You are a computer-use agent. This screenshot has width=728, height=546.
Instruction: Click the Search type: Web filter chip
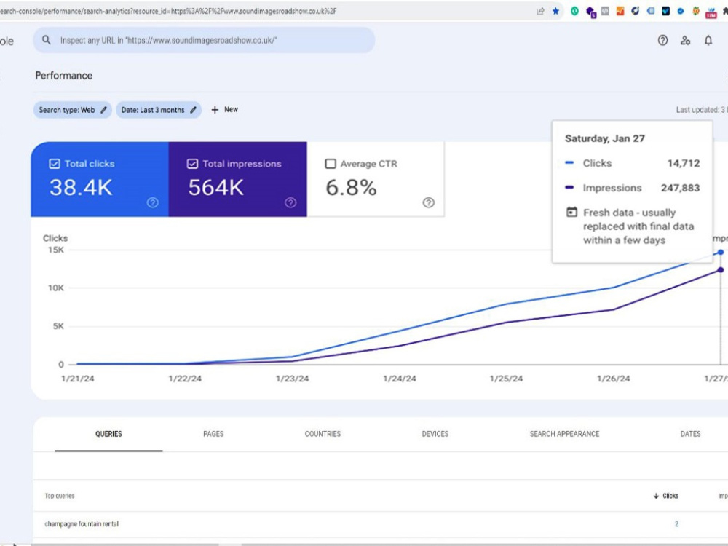72,110
